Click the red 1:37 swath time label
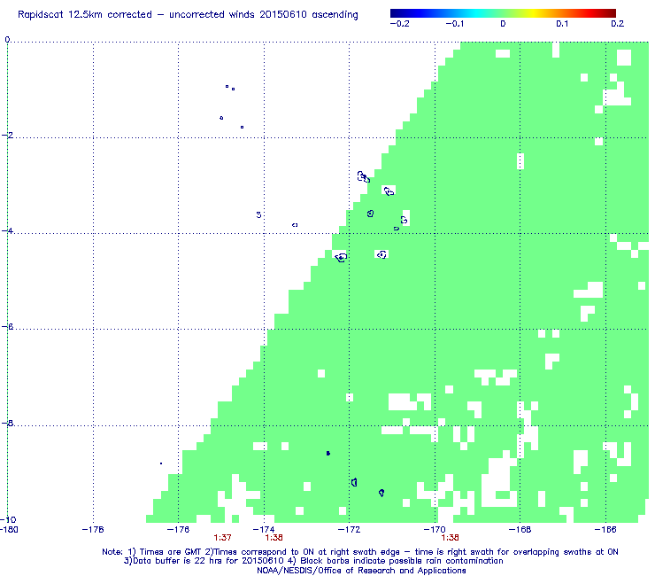The height and width of the screenshot is (576, 655). [x=223, y=538]
